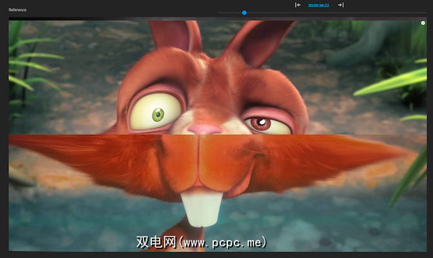Click the scrubber track left of the handle

(229, 12)
